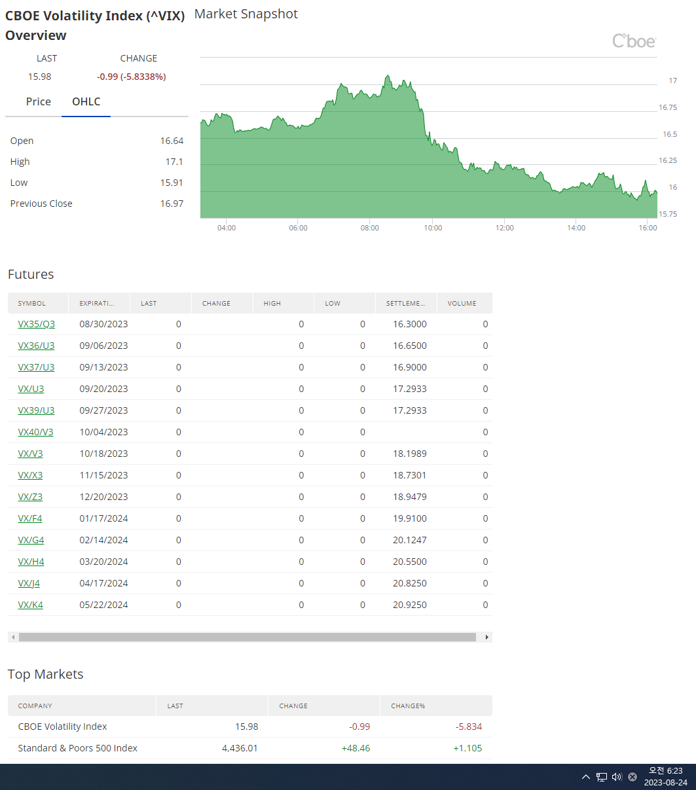Viewport: 696px width, 790px height.
Task: Click the Market Snapshot VIX chart
Action: pyautogui.click(x=428, y=137)
